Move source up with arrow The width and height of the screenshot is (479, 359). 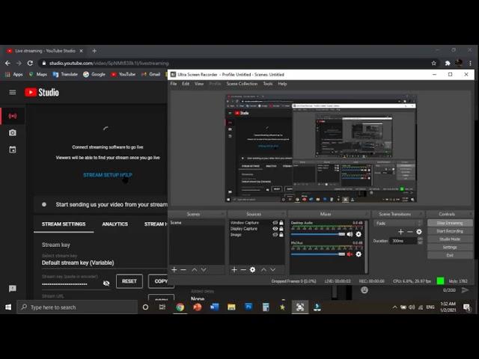click(x=263, y=270)
